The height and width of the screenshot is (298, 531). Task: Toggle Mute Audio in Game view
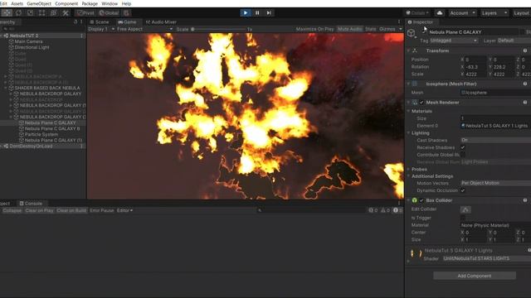[349, 30]
